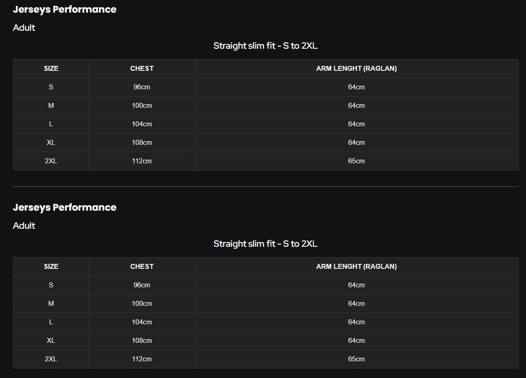Screen dimensions: 526x378
Task: Select the 65cm arm length cell in the first table
Action: click(x=356, y=161)
